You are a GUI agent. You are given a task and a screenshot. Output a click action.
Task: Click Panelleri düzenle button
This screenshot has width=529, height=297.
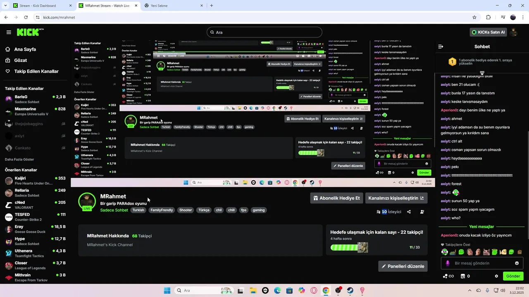403,266
